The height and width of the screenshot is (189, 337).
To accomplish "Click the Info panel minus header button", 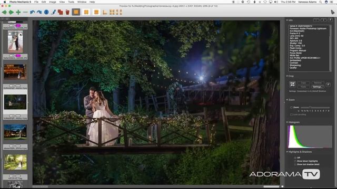I will click(x=316, y=20).
